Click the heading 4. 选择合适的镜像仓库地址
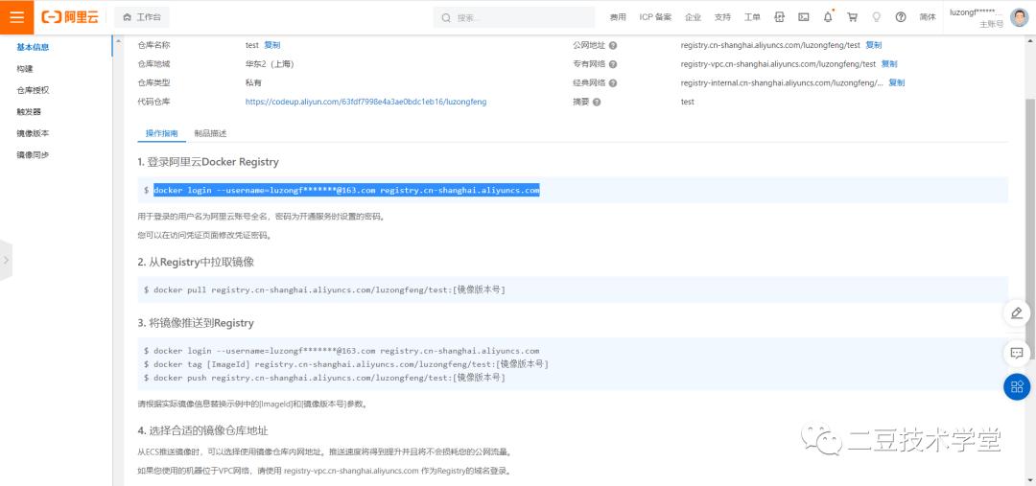The height and width of the screenshot is (486, 1036). 202,430
